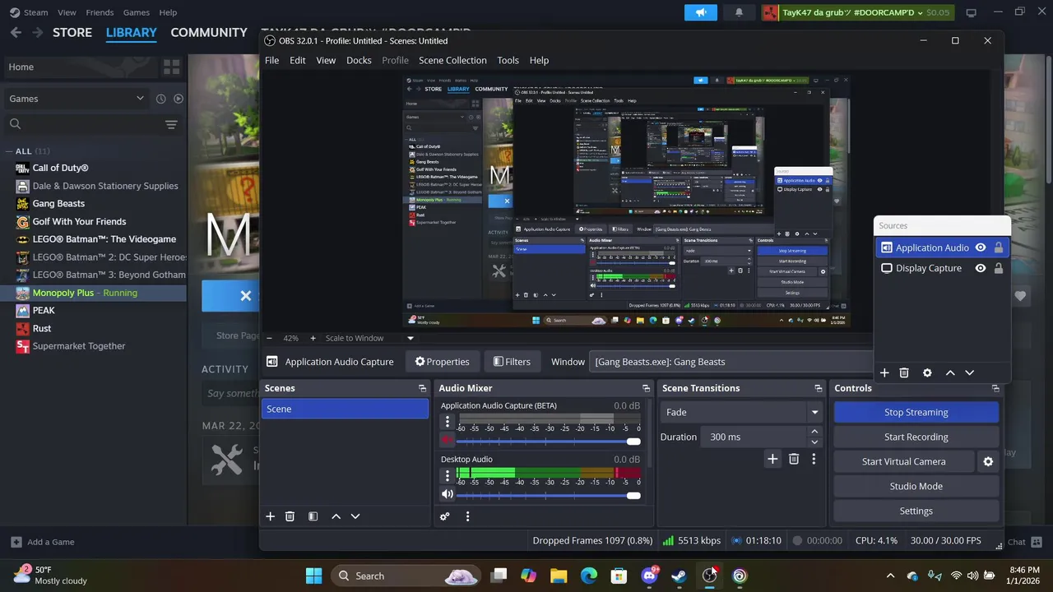Open Steam Games category dropdown

(77, 99)
